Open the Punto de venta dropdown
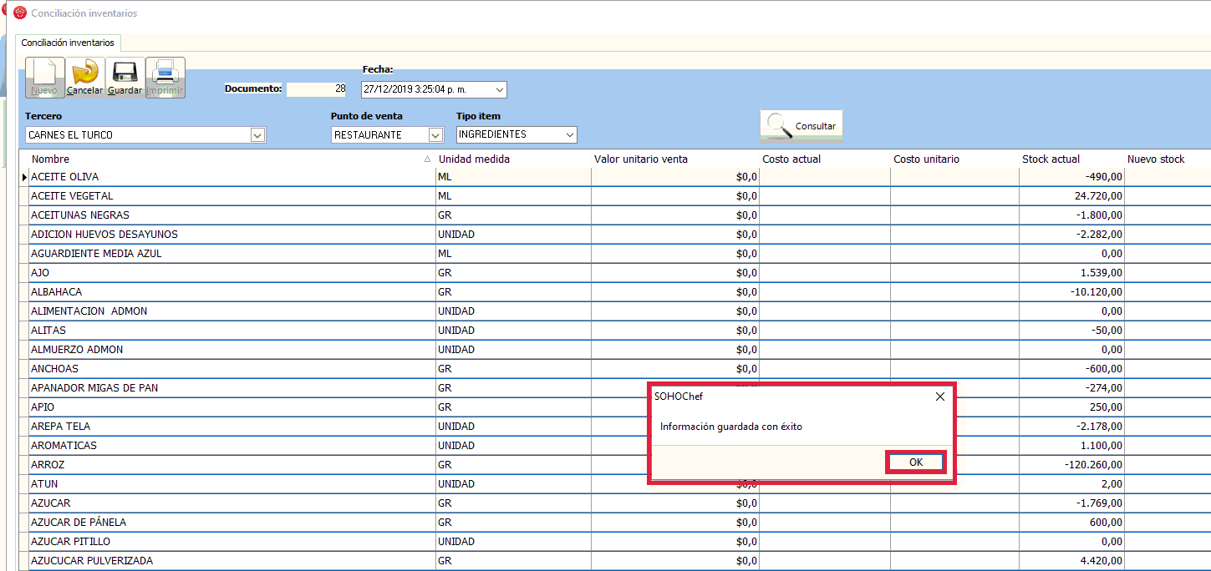Screen dimensions: 1211x571 click(435, 135)
